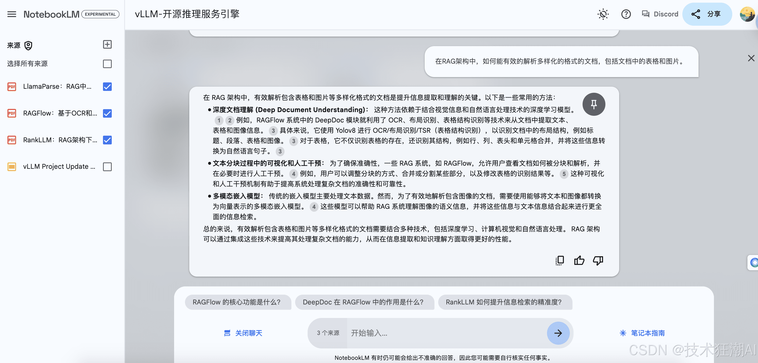Pin the response with the pin icon

pos(594,104)
